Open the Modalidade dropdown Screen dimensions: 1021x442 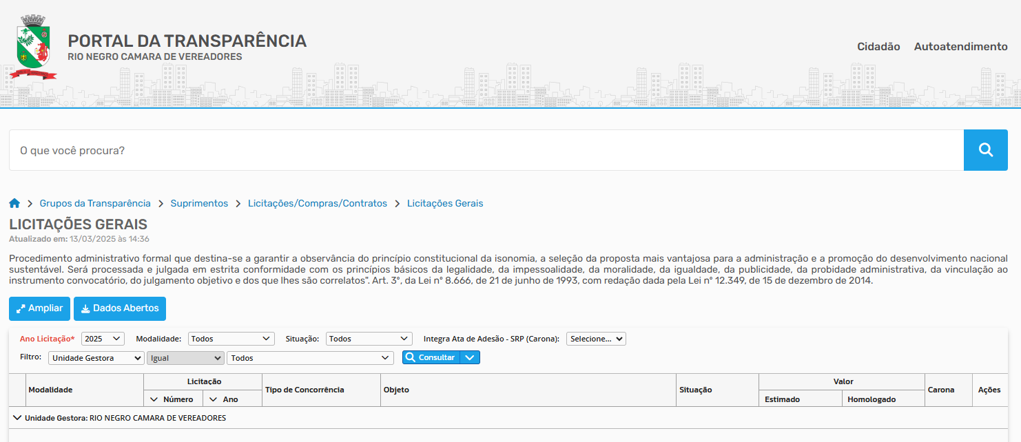tap(231, 339)
